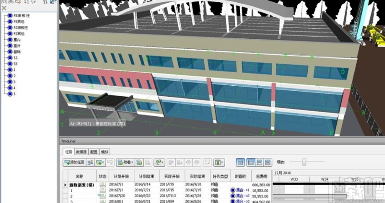Click the 实际结束 column header

197,176
